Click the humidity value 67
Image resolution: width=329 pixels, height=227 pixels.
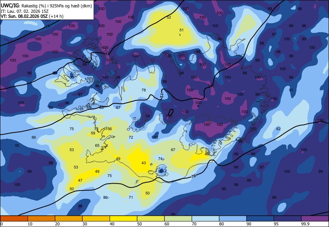(173, 150)
